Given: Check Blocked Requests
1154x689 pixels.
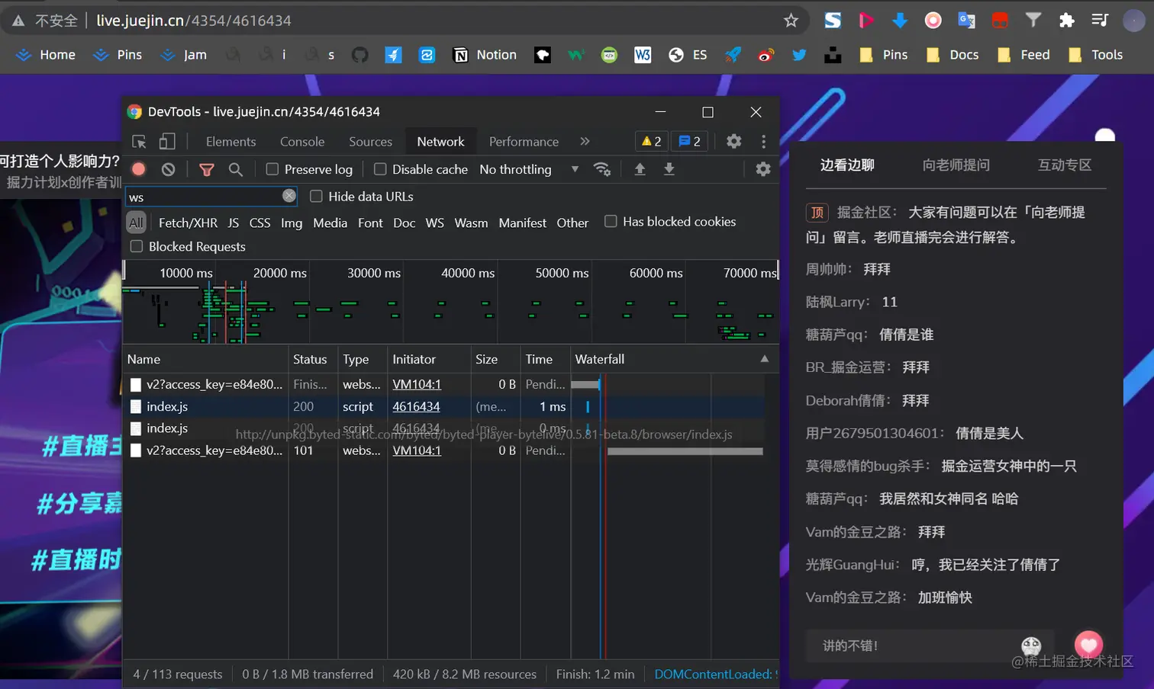Looking at the screenshot, I should point(137,246).
